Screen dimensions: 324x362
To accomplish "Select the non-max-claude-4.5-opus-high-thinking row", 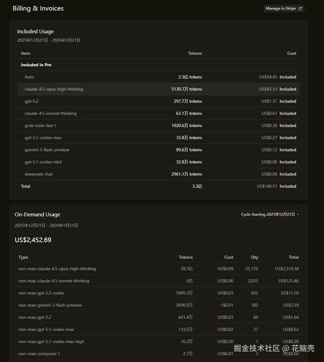I will [x=158, y=269].
